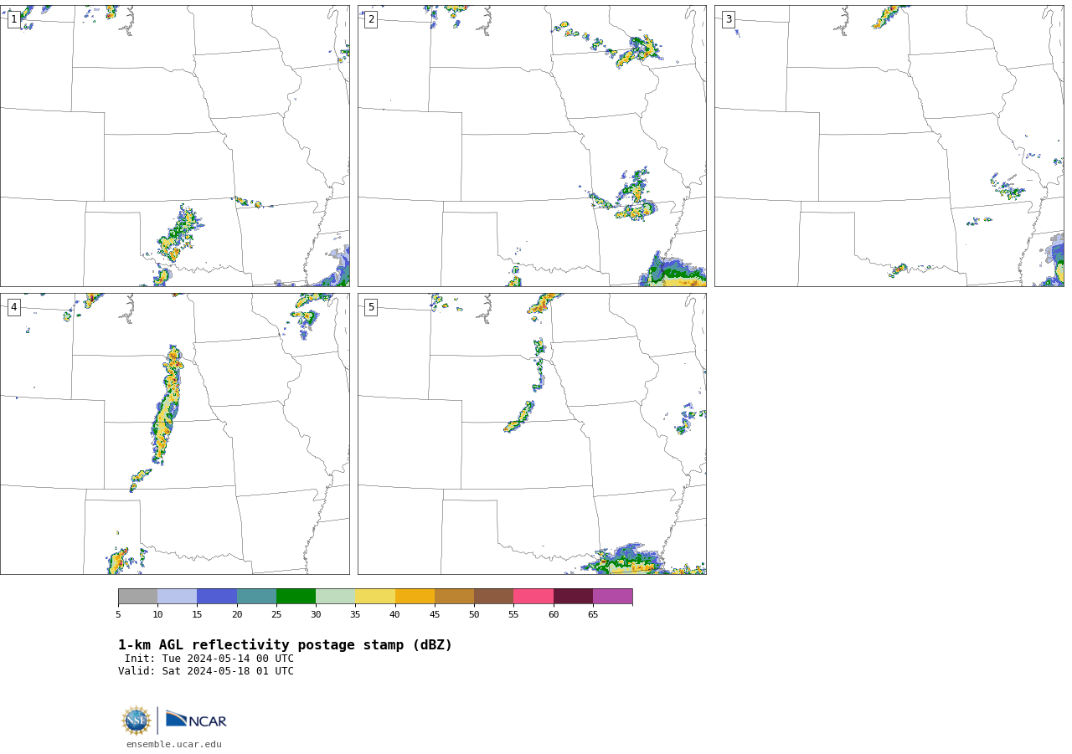Click the panel number 1 label

pyautogui.click(x=13, y=19)
